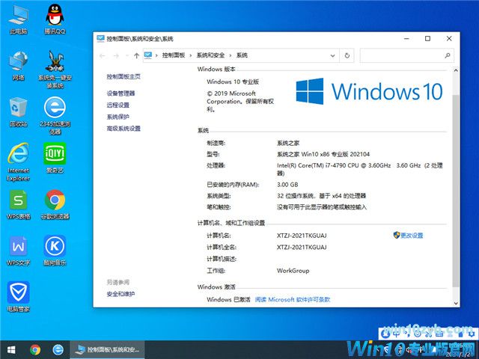The image size is (479, 359).
Task: Open 阅读 Microsoft 软件许可条款 link
Action: click(x=293, y=299)
